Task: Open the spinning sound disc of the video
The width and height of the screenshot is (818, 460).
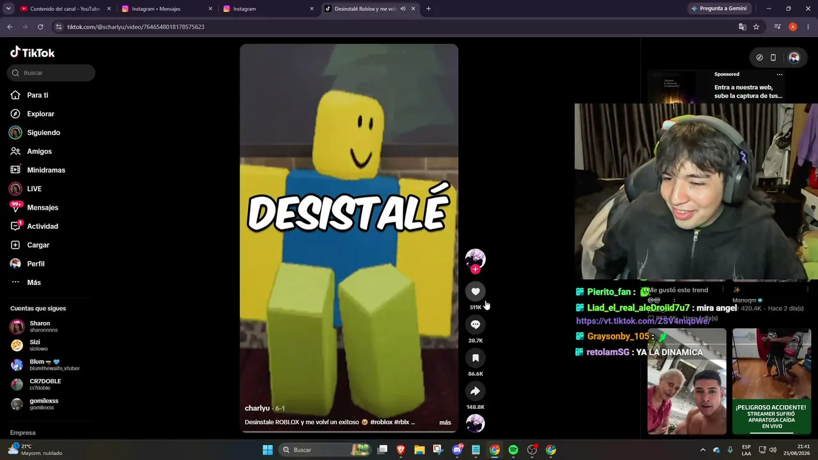Action: pos(475,423)
